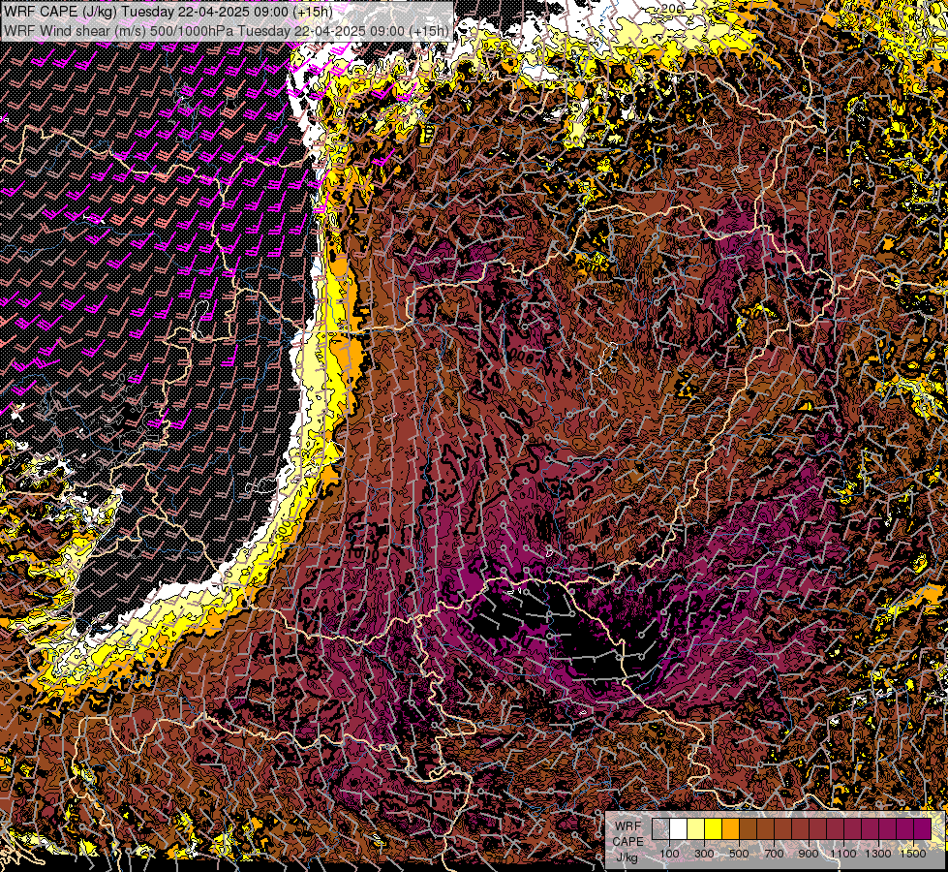Click the transparent first legend swatch left of 100
This screenshot has width=948, height=872.
point(660,828)
